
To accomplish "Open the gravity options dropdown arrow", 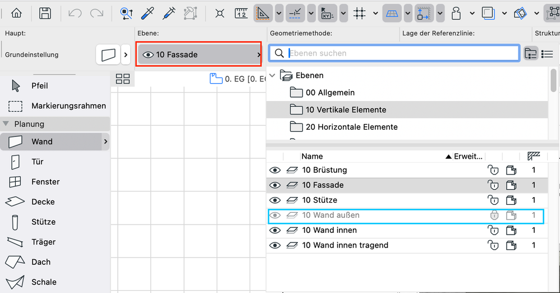I will pyautogui.click(x=472, y=13).
